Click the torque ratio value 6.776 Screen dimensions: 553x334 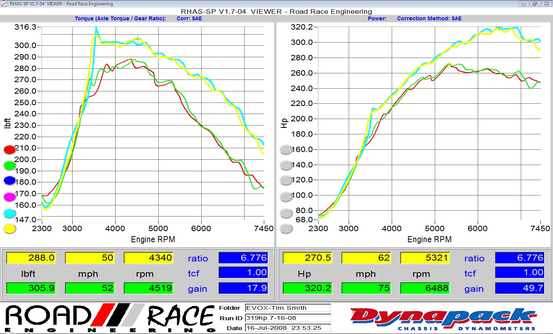tap(243, 258)
